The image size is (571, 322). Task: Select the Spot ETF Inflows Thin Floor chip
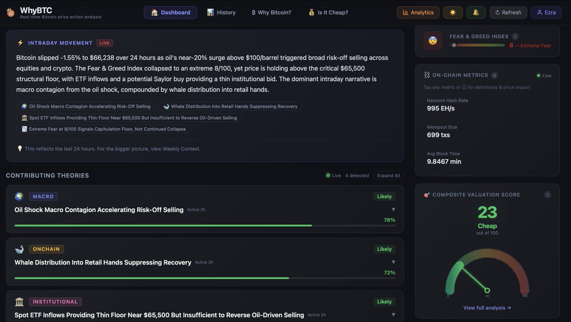[x=129, y=117]
